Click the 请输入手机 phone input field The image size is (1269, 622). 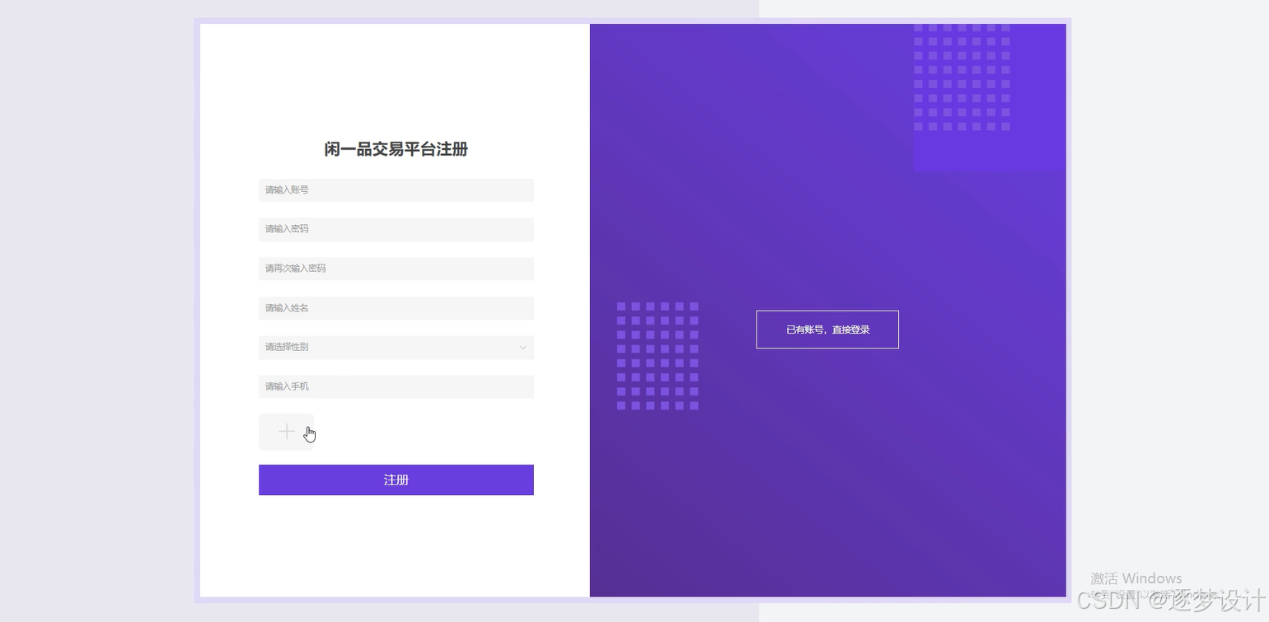coord(396,386)
